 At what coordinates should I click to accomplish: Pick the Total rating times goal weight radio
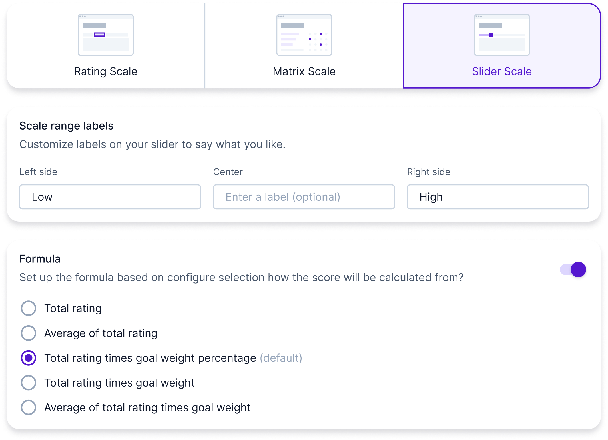(29, 383)
